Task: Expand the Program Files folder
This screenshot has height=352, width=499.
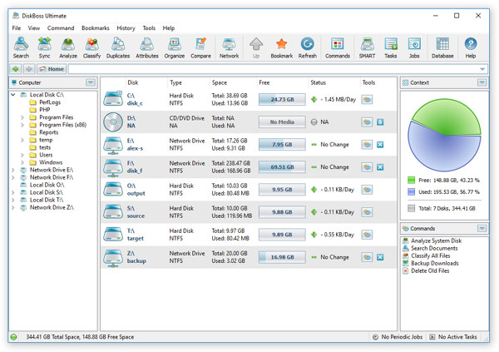Action: (22, 117)
